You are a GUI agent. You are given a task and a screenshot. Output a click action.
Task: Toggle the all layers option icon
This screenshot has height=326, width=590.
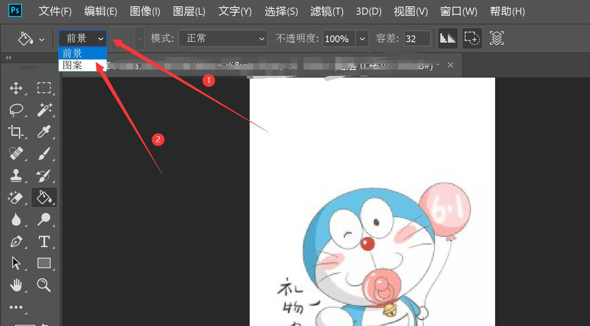click(497, 38)
